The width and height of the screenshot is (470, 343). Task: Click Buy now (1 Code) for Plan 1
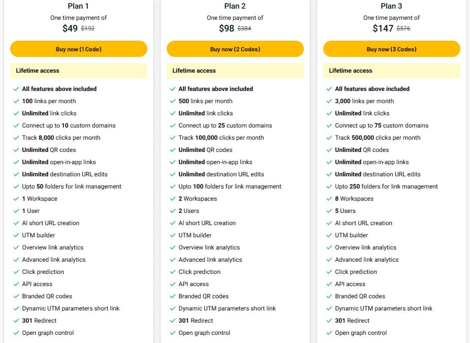tap(78, 49)
